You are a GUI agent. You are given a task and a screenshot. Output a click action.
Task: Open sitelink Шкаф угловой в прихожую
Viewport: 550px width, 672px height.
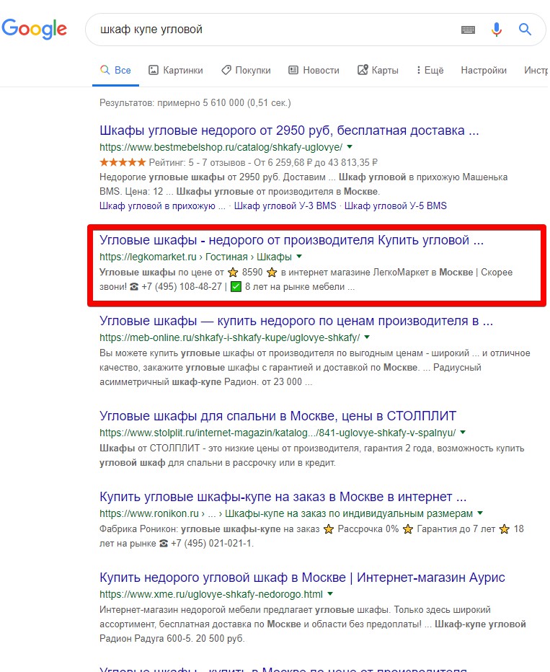[162, 205]
